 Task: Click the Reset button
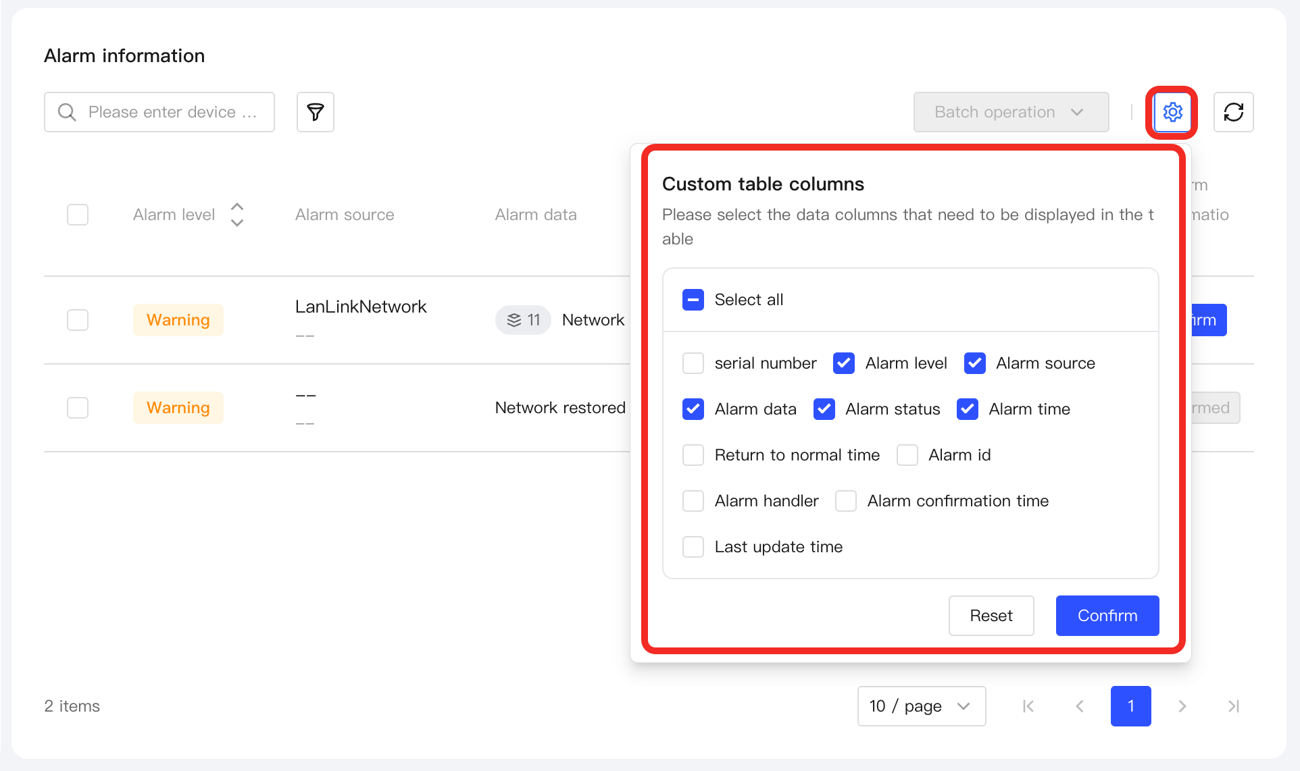991,616
